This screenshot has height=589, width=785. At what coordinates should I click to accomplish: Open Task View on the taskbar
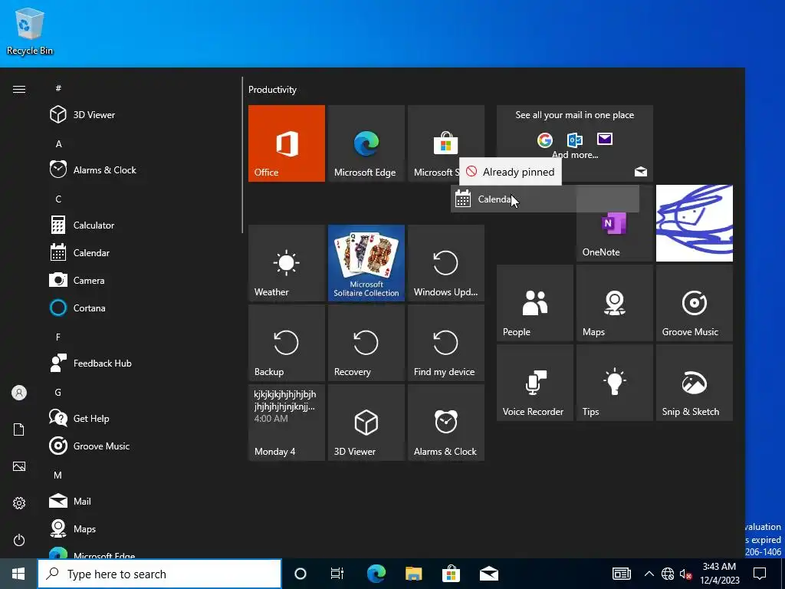tap(337, 574)
